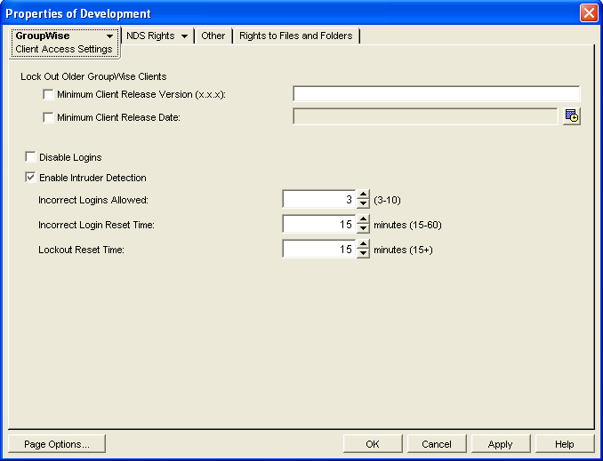Cancel the properties dialog
Image resolution: width=603 pixels, height=461 pixels.
(437, 444)
